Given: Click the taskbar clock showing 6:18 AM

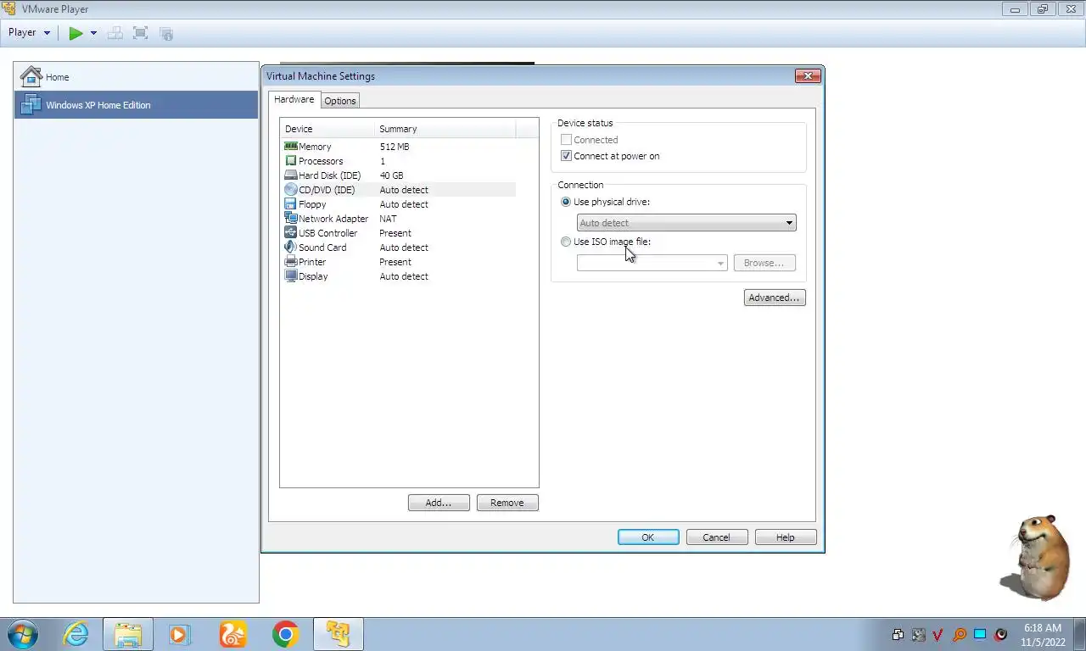Looking at the screenshot, I should [1042, 635].
